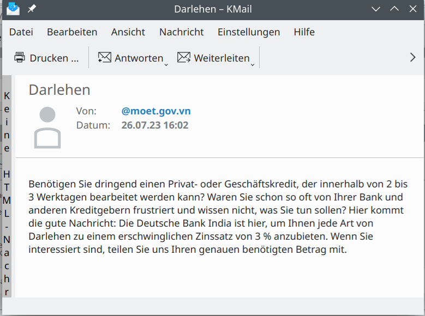Click the Antworten reply envelope icon

point(104,58)
